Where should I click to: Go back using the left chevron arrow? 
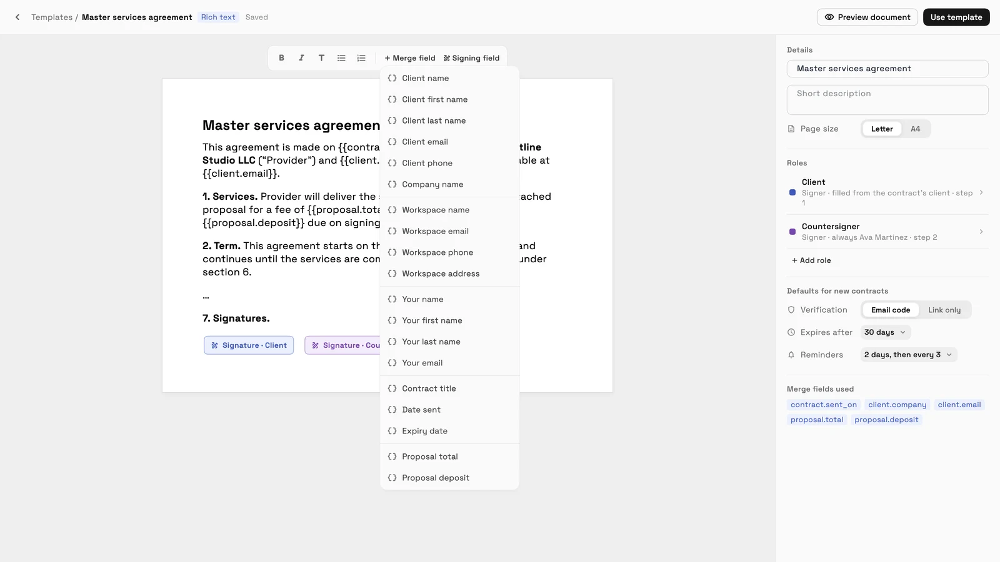(17, 17)
